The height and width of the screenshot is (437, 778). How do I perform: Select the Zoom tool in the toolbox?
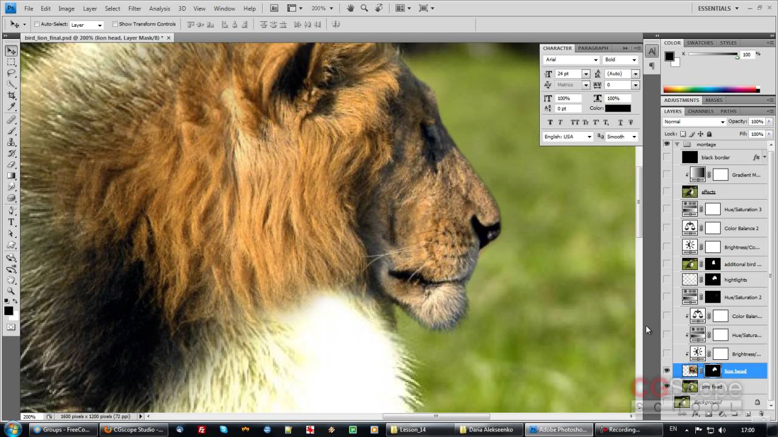pos(12,291)
